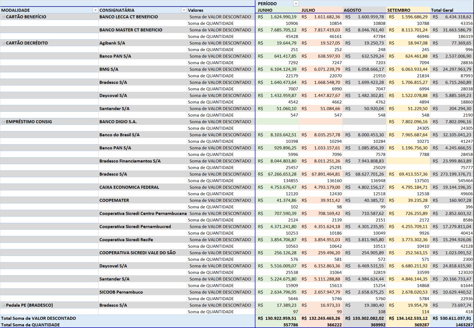The image size is (474, 328).
Task: Select the BANCO MASTER CT BENEFICIO cell
Action: 131,30
